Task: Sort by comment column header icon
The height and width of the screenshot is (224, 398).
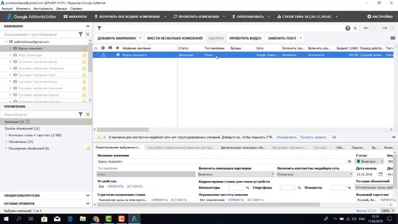Action: 110,48
